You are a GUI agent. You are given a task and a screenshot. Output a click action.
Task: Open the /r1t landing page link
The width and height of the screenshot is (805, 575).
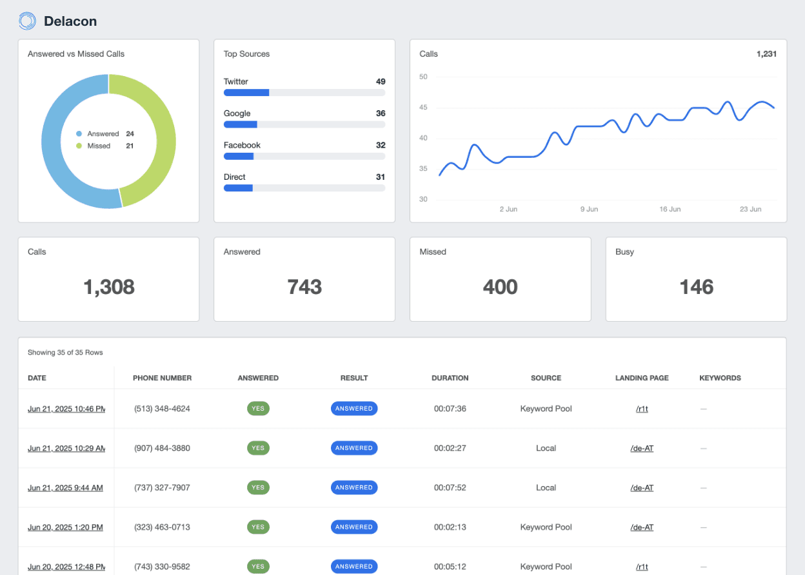[642, 408]
